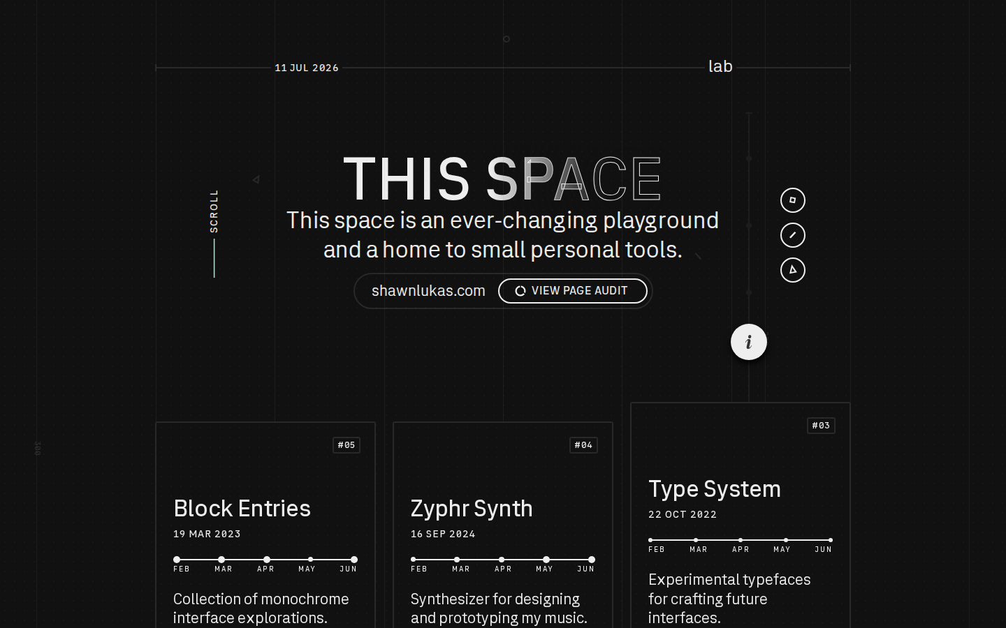Image resolution: width=1006 pixels, height=628 pixels.
Task: Click the #03 tag on Type System
Action: coord(821,426)
